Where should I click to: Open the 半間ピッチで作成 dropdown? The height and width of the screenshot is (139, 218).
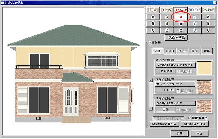tap(182, 118)
